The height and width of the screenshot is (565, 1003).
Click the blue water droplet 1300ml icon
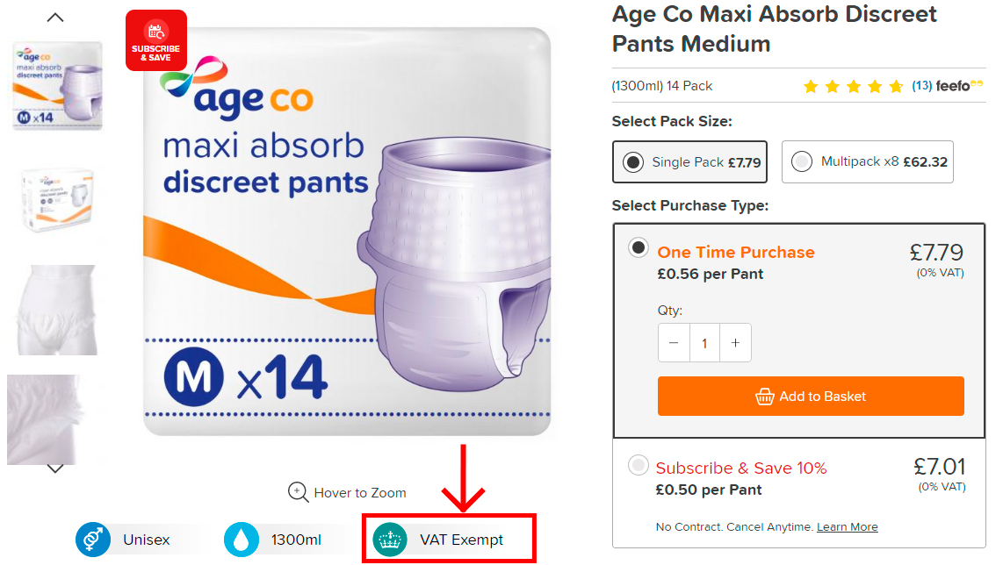(239, 540)
